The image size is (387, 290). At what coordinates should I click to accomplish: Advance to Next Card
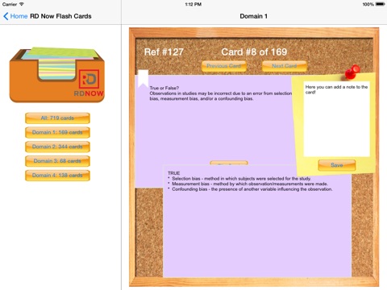(x=285, y=66)
